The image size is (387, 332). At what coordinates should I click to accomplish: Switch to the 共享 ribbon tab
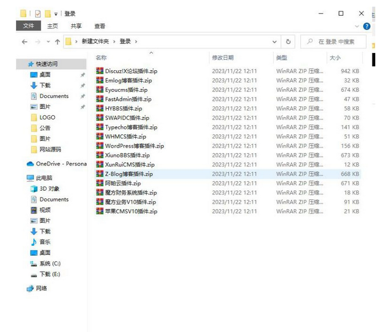(x=76, y=26)
